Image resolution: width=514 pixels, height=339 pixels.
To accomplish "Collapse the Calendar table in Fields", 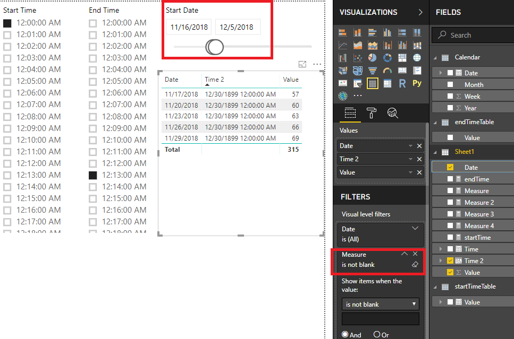I will coord(434,57).
